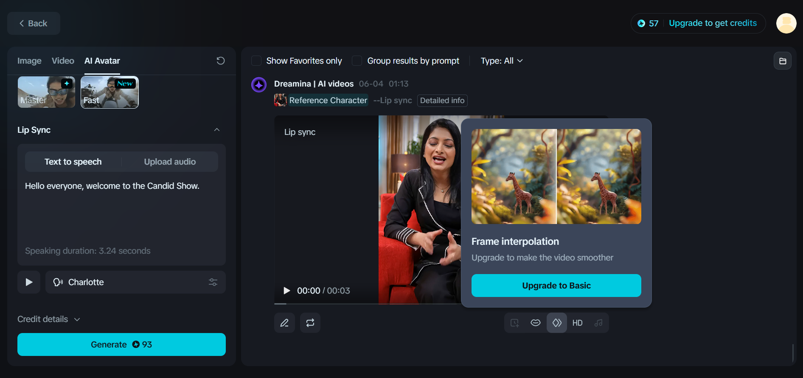Click "Upgrade to make the video smoother" text
The height and width of the screenshot is (378, 803).
[542, 258]
